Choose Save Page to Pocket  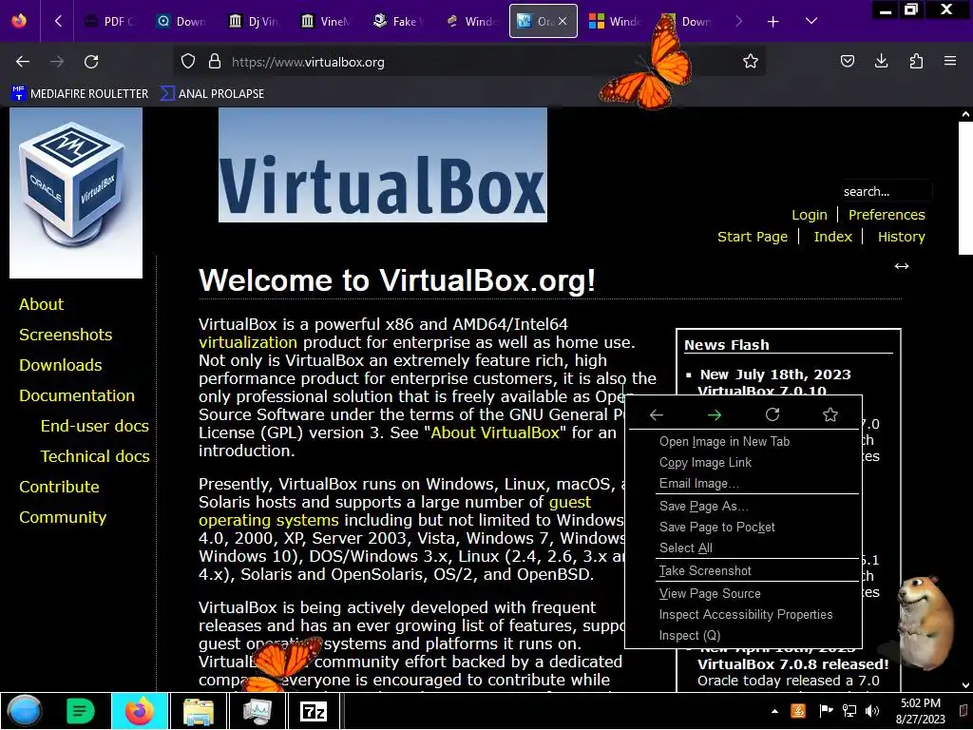743,527
